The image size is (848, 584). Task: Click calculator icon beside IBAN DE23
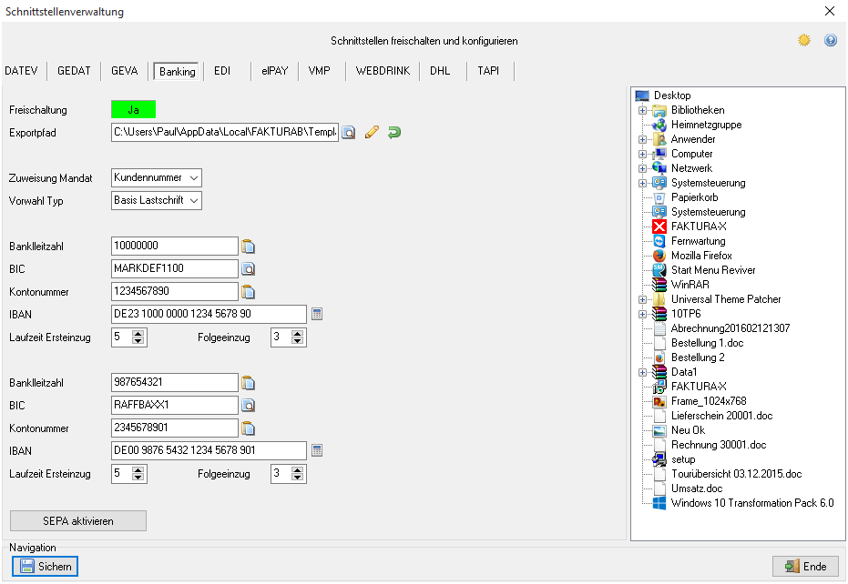317,314
